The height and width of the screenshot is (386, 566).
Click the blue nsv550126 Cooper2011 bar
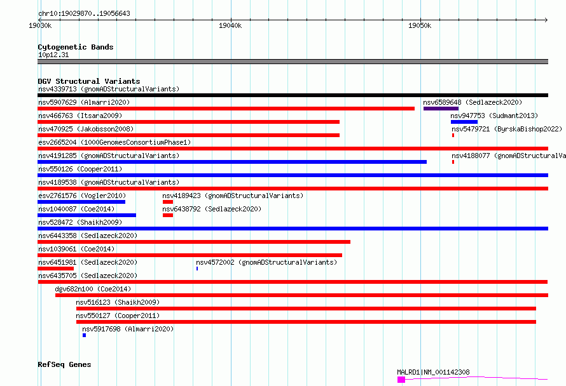293,175
